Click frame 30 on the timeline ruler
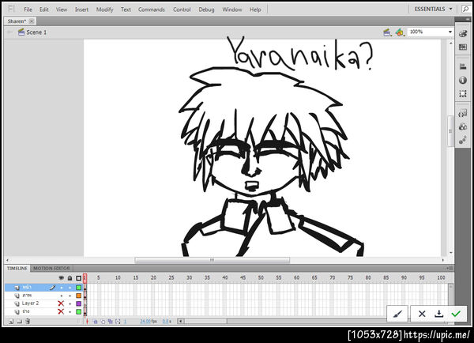The height and width of the screenshot is (343, 474). click(x=190, y=277)
